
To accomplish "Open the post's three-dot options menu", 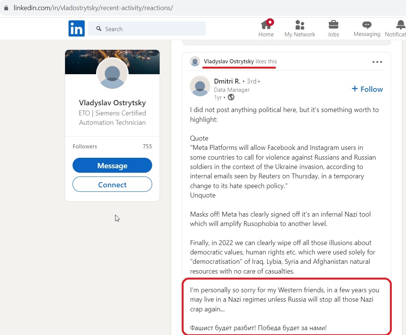I will click(x=377, y=62).
